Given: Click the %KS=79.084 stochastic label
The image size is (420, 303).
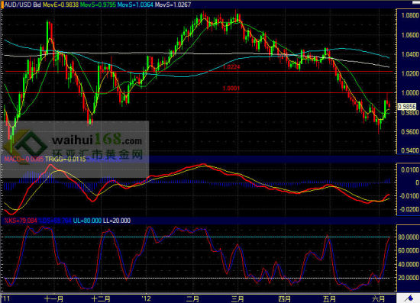Looking at the screenshot, I should [21, 221].
